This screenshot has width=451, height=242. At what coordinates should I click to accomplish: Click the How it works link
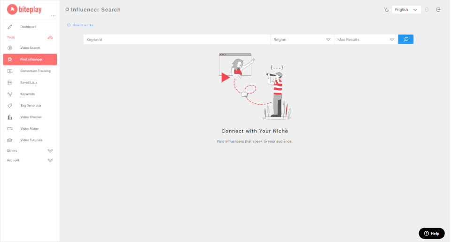tap(83, 25)
